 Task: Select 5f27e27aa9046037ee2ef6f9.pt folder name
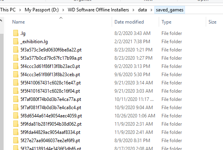tap(50, 141)
